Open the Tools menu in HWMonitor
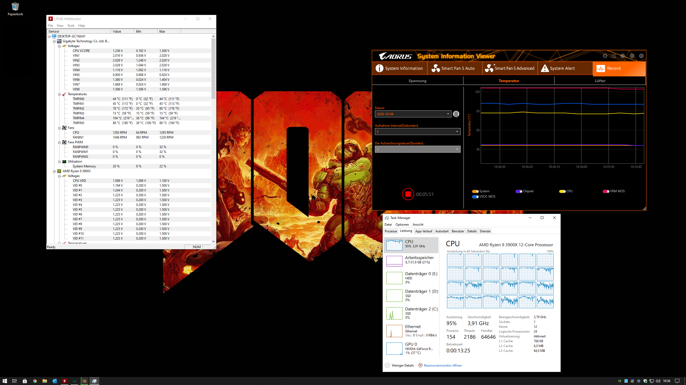686x385 pixels. 71,25
